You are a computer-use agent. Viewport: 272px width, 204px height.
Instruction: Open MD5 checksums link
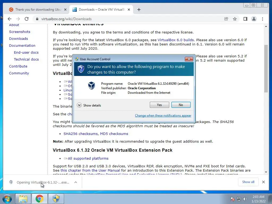114,134
